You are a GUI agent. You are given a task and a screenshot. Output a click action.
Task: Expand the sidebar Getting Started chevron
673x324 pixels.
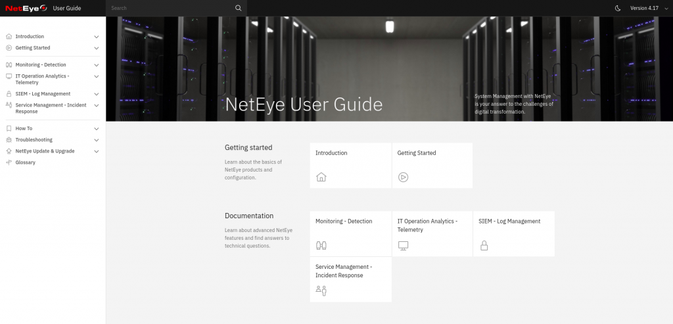click(97, 48)
